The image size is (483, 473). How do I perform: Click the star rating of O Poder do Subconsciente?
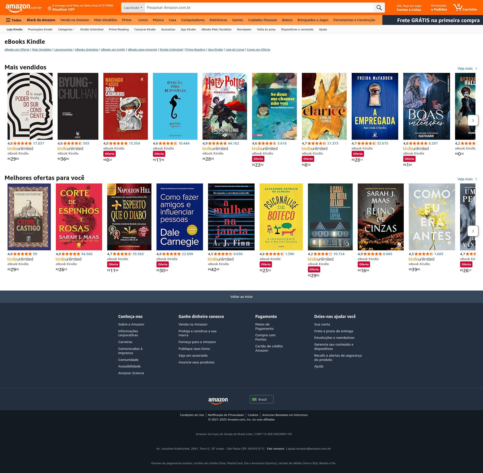[x=22, y=143]
